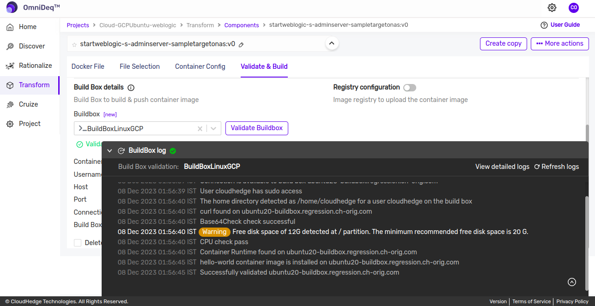595x306 pixels.
Task: Switch to the File Selection tab
Action: (x=140, y=66)
